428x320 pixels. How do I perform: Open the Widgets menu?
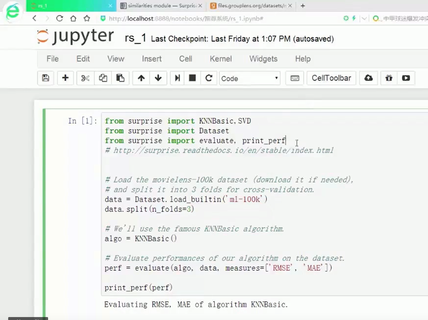(x=264, y=59)
